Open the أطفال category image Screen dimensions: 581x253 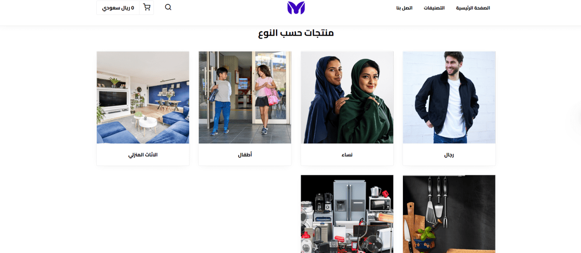click(245, 98)
